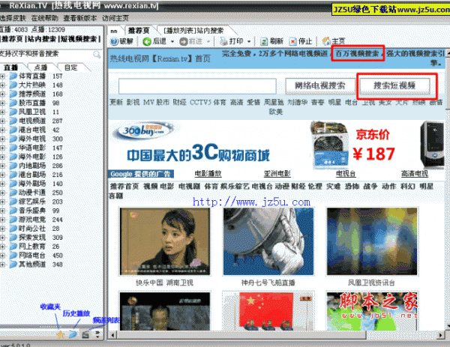Open 快乐中国 湖南卫视 video thumbnail

(165, 241)
